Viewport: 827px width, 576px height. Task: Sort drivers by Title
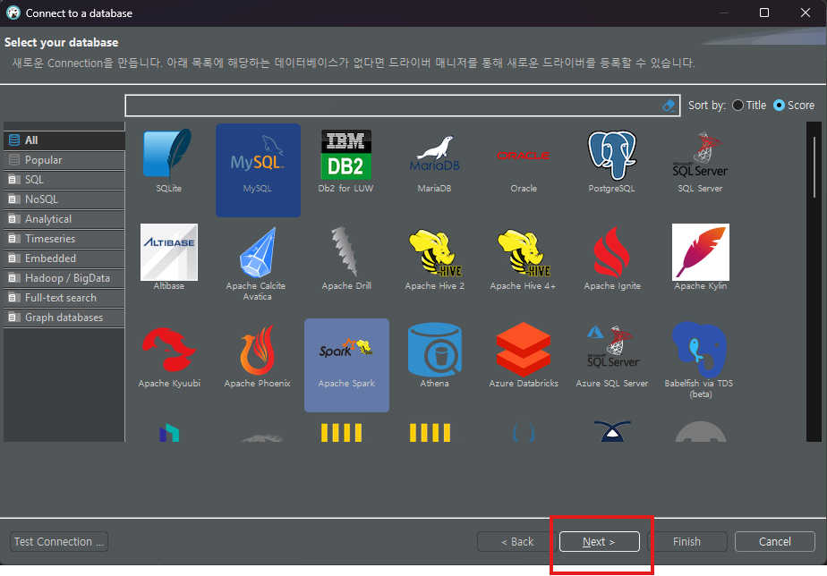point(749,106)
